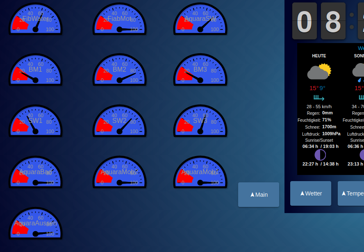Select the AquaraSW gauge
The height and width of the screenshot is (252, 364).
pos(200,19)
